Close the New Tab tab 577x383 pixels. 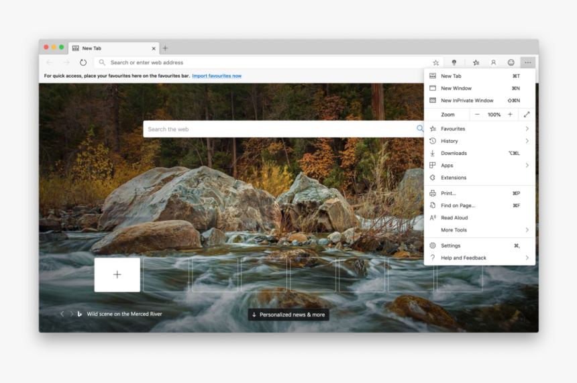[154, 48]
